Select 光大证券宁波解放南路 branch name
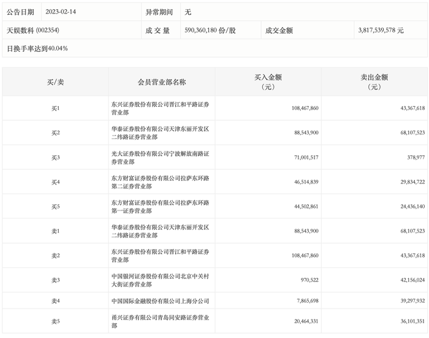Viewport: 429px width, 338px height. [x=160, y=158]
